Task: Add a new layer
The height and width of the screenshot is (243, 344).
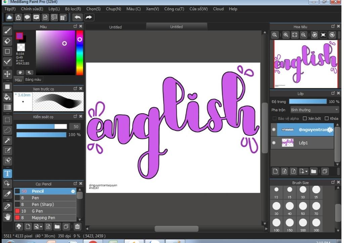Action: click(x=275, y=171)
